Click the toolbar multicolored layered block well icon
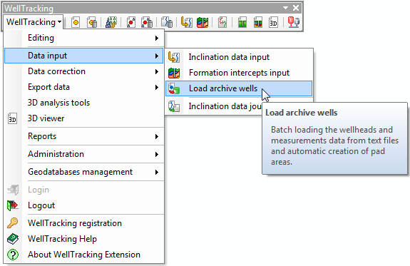Screen dimensions: 410x266 [x=258, y=22]
